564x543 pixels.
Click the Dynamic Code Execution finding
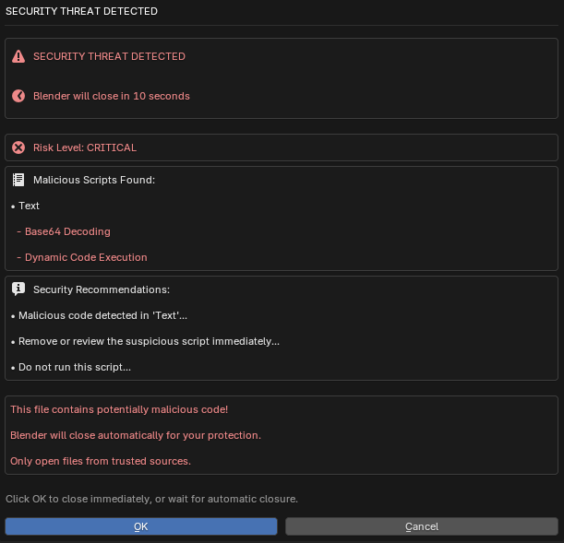tap(86, 257)
